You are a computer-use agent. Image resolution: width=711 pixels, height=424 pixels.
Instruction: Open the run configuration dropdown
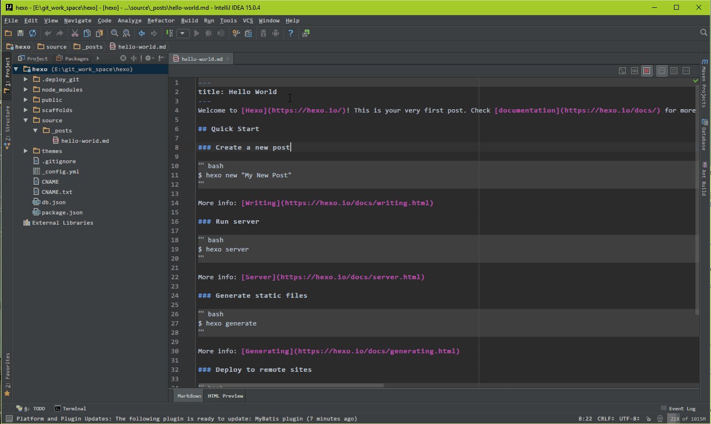point(183,33)
